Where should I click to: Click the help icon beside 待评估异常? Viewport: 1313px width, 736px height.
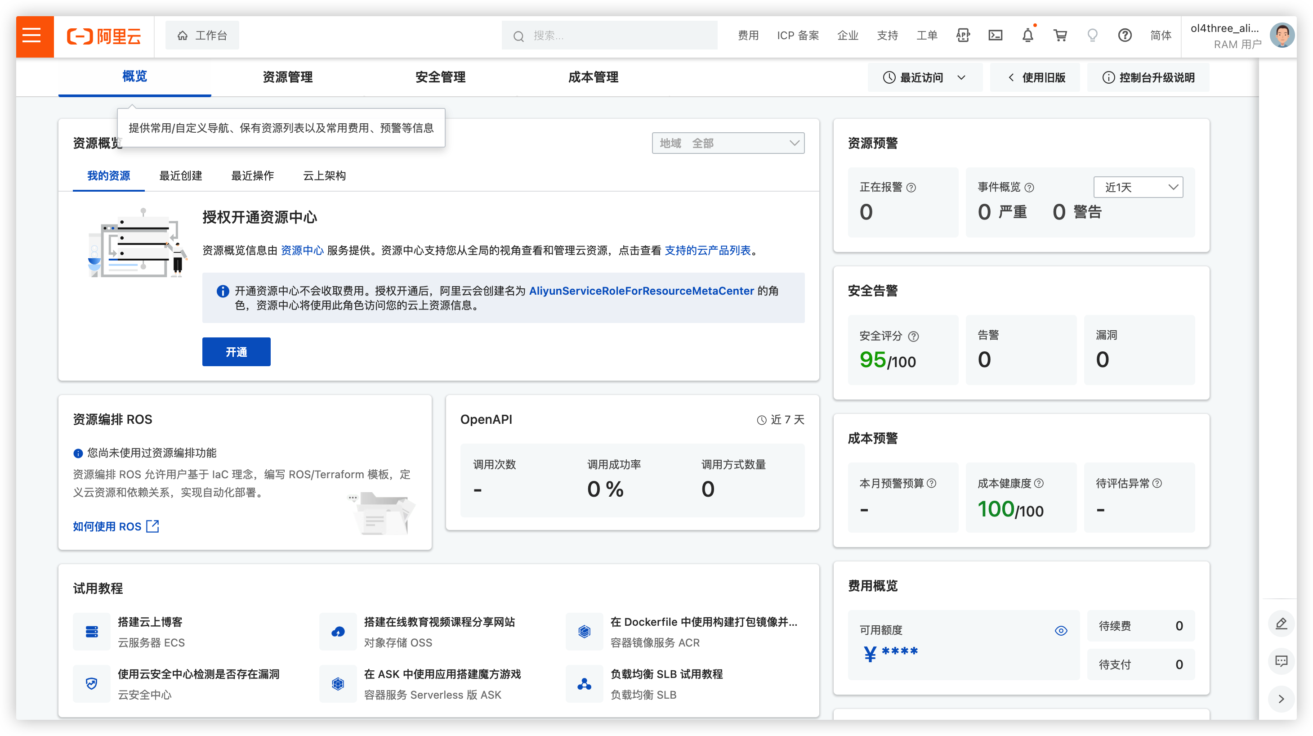(1157, 483)
